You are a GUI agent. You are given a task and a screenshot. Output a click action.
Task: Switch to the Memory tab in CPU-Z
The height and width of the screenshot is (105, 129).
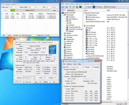tap(34, 42)
